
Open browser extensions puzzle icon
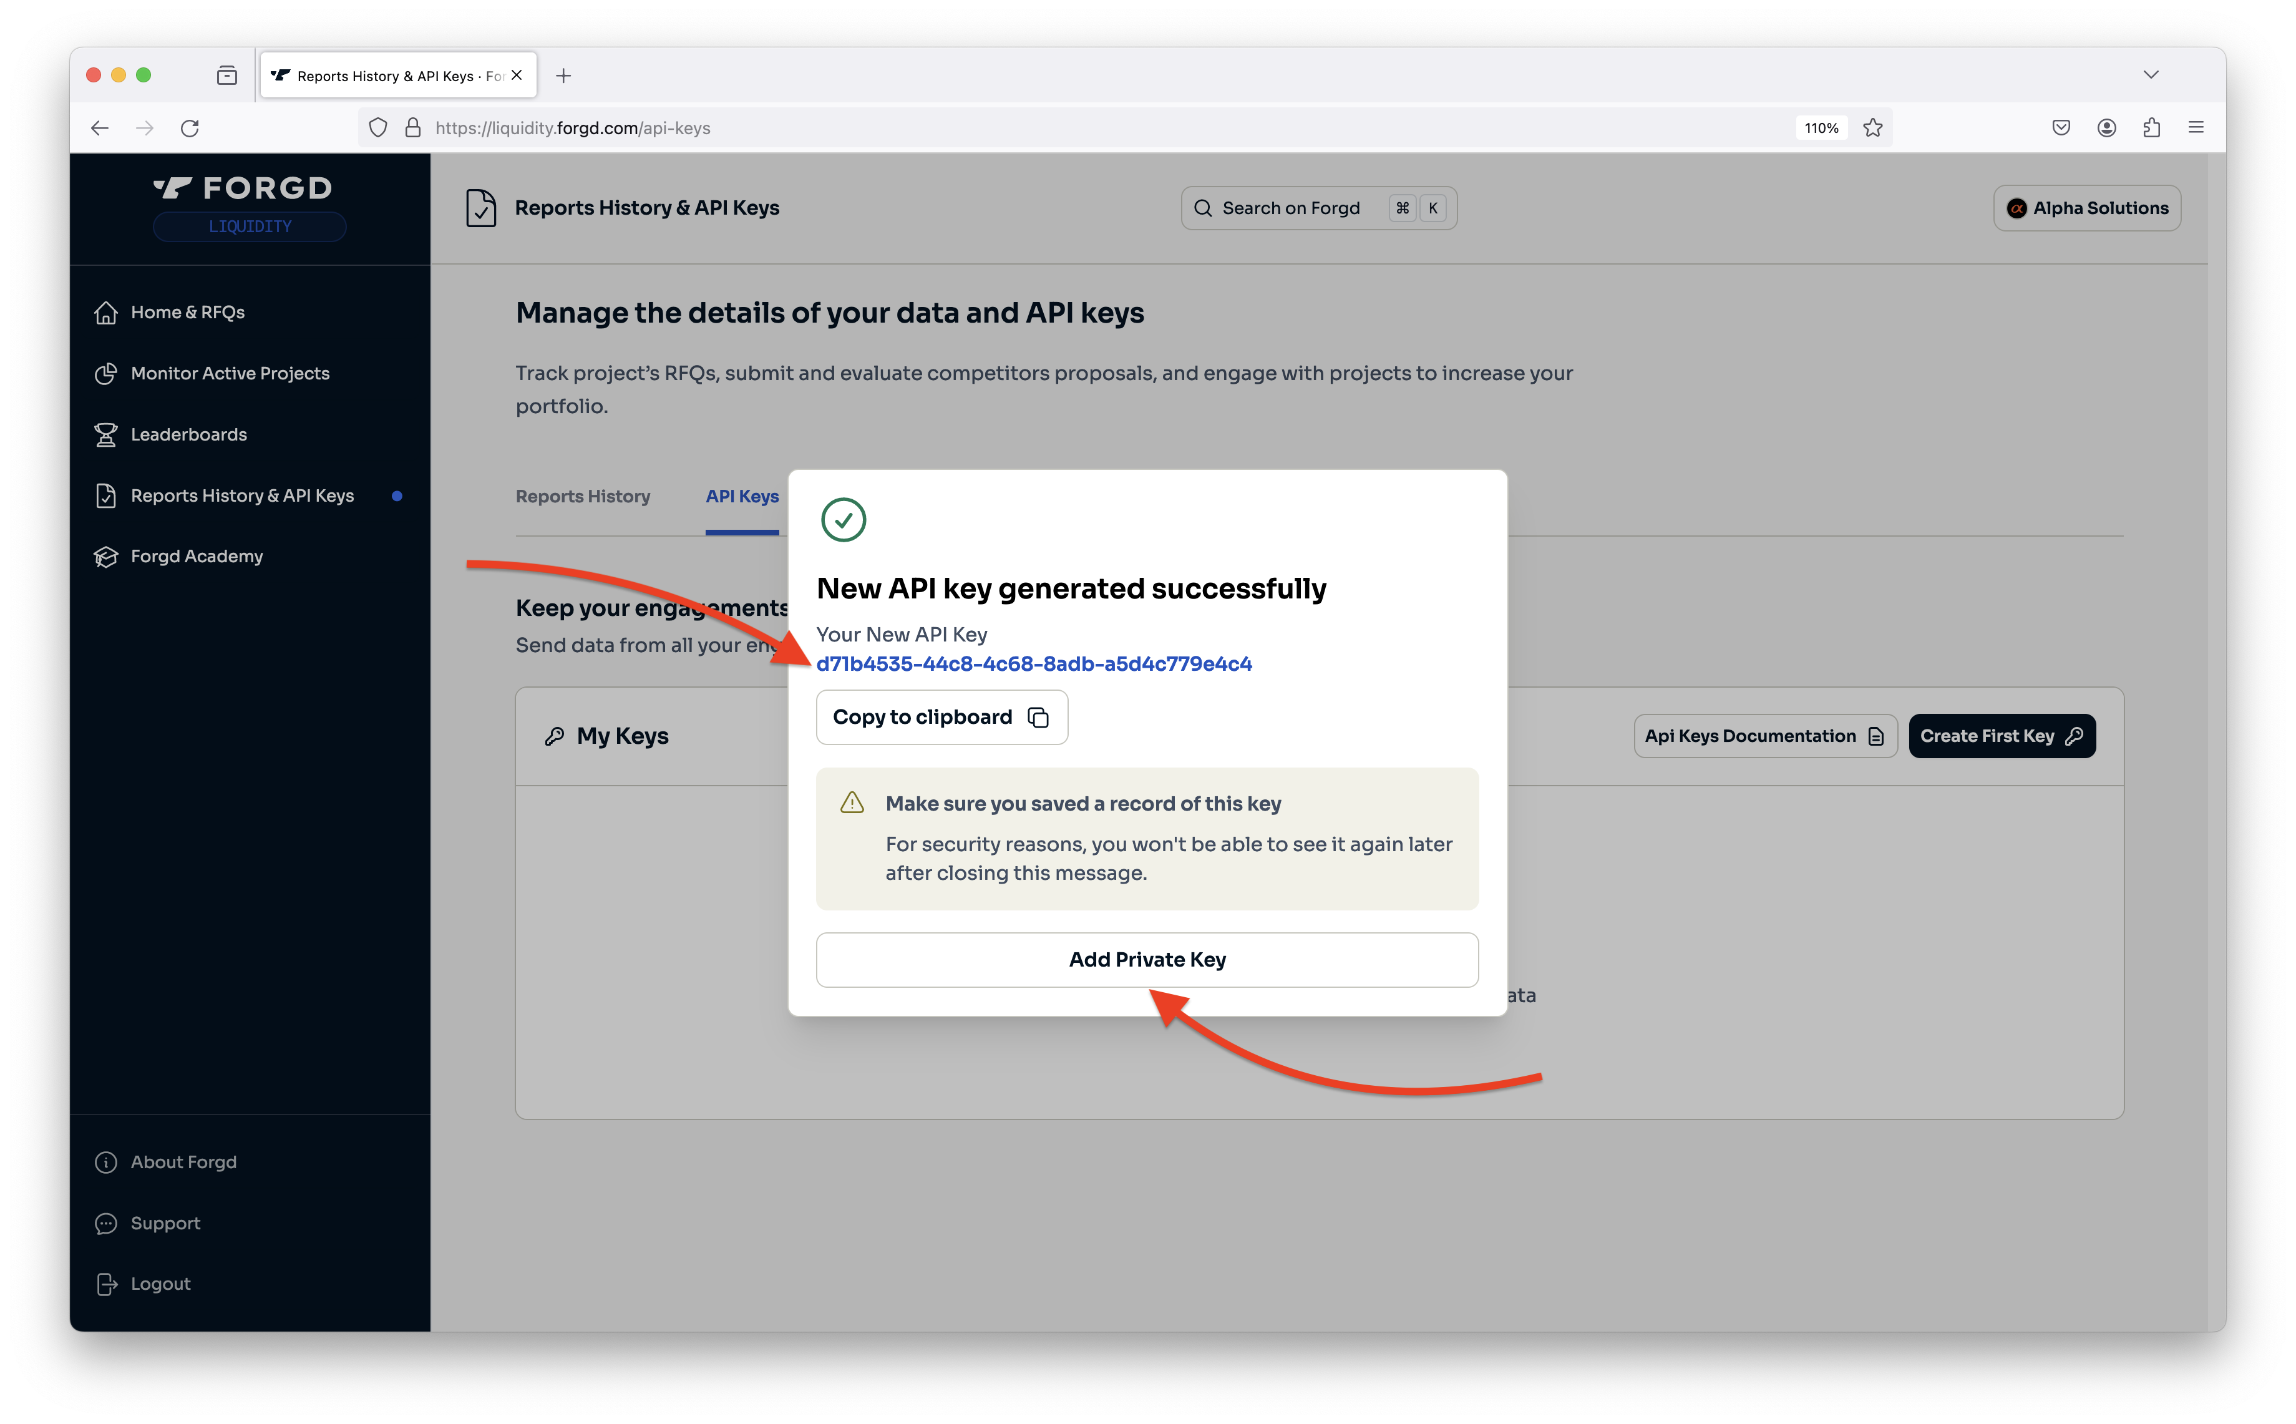2151,128
